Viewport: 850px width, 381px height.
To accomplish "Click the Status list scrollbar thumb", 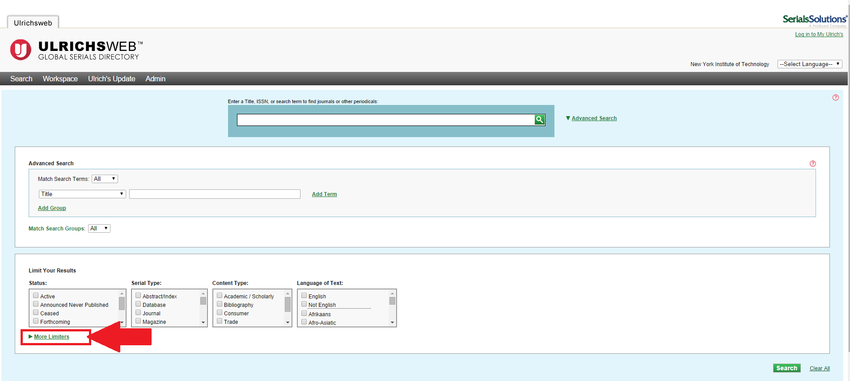I will 122,304.
